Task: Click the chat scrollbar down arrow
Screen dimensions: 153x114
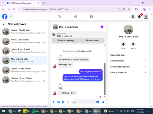Action: coord(105,97)
